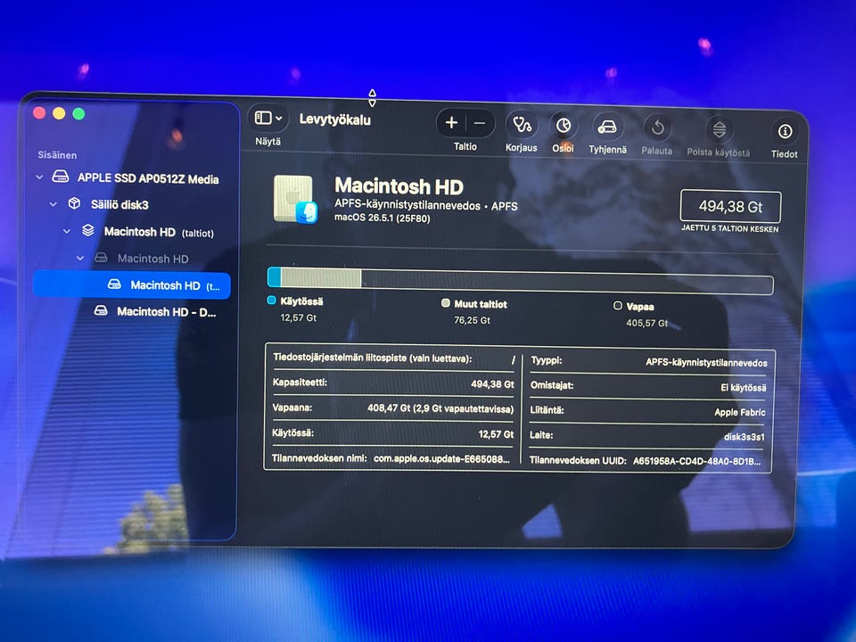Viewport: 856px width, 642px height.
Task: Click the Omistajat Ei käytössä value
Action: [x=743, y=388]
